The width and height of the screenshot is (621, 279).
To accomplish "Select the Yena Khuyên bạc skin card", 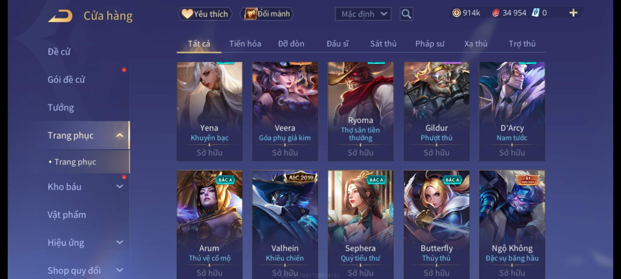I will (x=210, y=111).
